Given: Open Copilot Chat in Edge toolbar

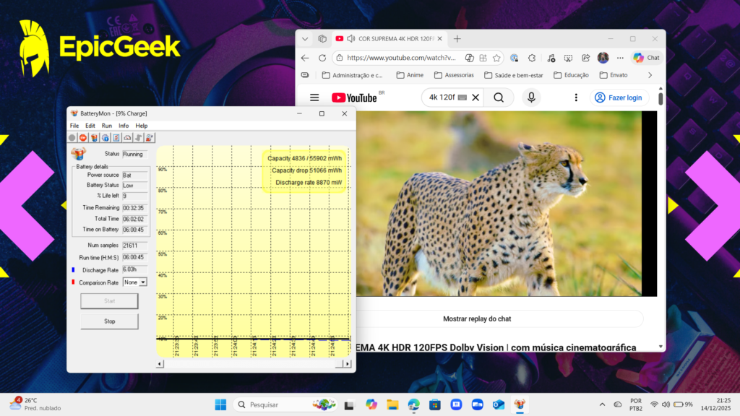Looking at the screenshot, I should (x=646, y=58).
